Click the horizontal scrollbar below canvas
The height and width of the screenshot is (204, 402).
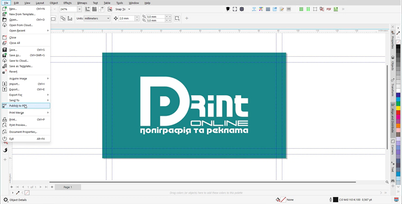click(x=202, y=182)
